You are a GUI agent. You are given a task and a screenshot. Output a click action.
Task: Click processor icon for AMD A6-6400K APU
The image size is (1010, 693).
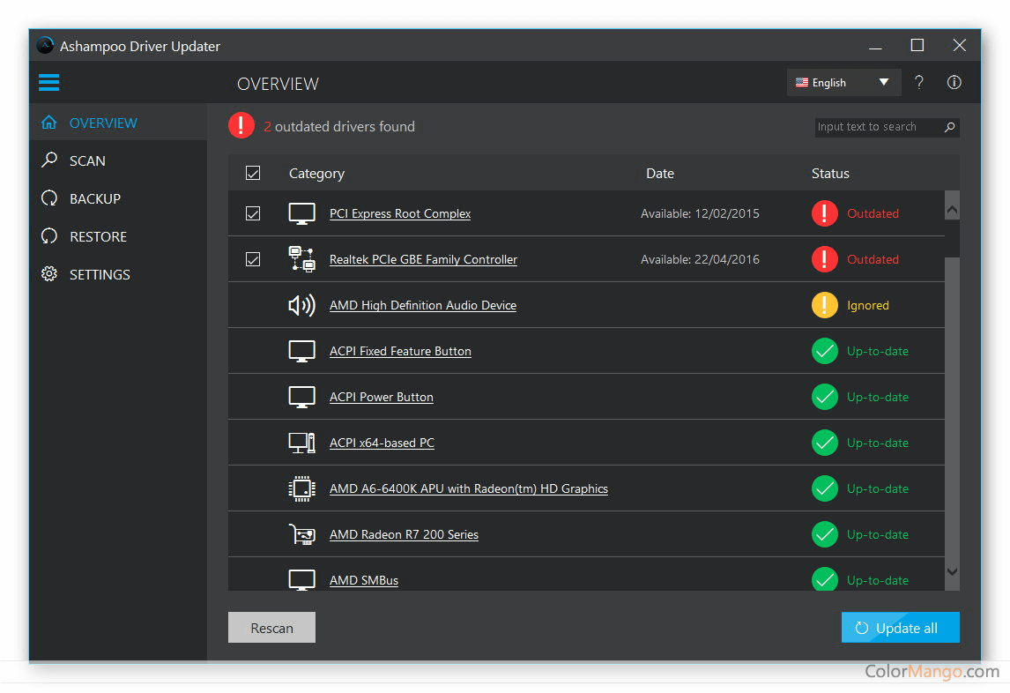tap(301, 488)
